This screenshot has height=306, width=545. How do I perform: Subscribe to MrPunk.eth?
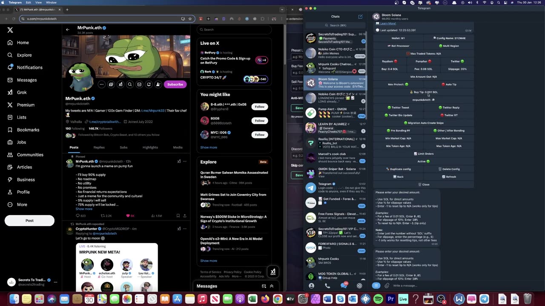[175, 84]
